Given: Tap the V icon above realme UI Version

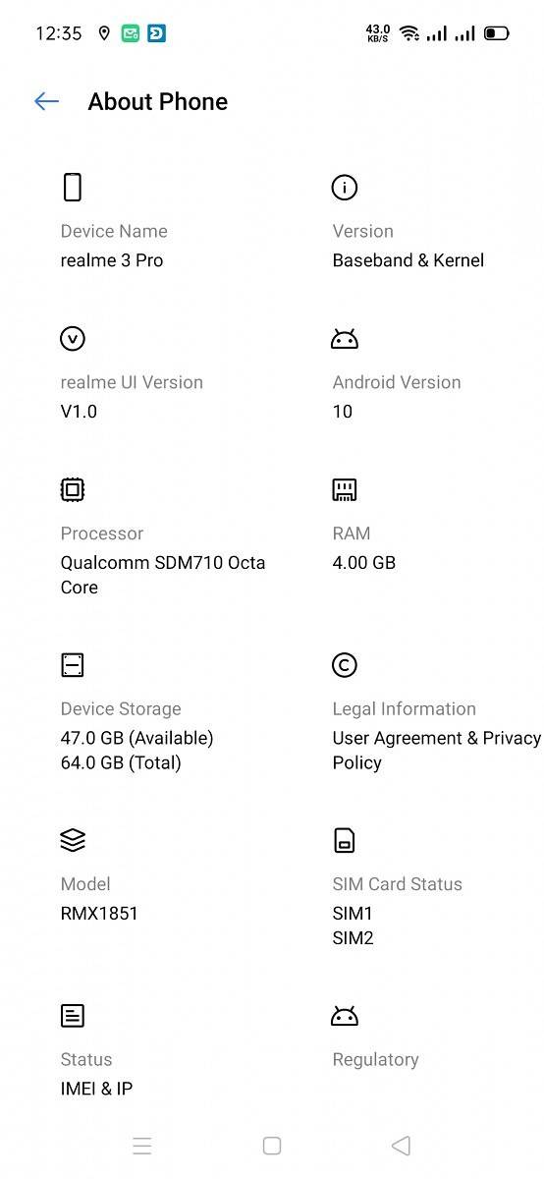Looking at the screenshot, I should click(x=73, y=338).
